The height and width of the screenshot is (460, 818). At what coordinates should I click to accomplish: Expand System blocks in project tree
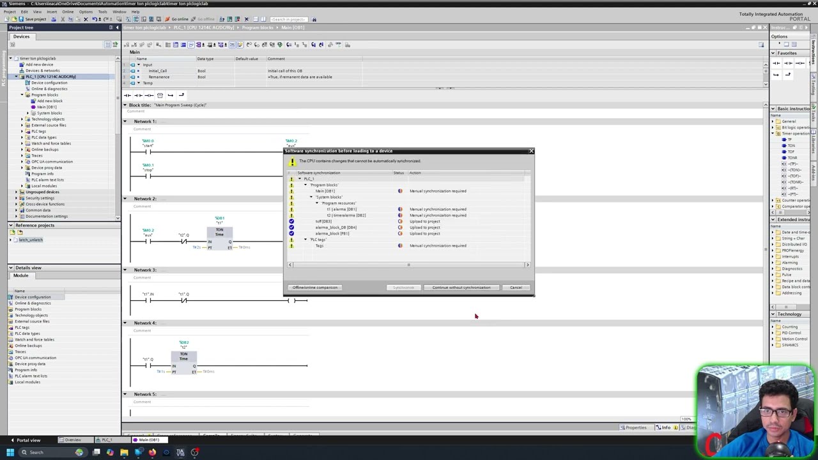[x=28, y=113]
